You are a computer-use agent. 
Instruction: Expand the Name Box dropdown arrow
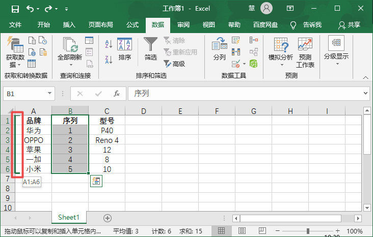49,94
